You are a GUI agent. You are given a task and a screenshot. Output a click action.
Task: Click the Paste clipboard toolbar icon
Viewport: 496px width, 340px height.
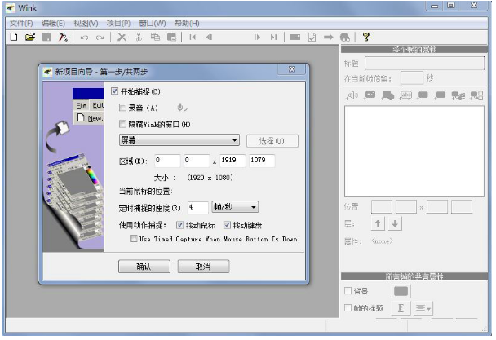tap(171, 37)
